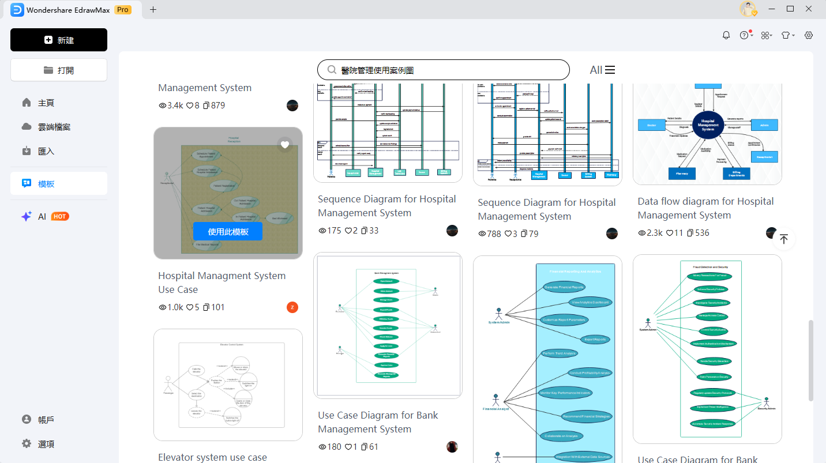This screenshot has height=463, width=826.
Task: Select 匯入 in the sidebar
Action: [x=46, y=151]
